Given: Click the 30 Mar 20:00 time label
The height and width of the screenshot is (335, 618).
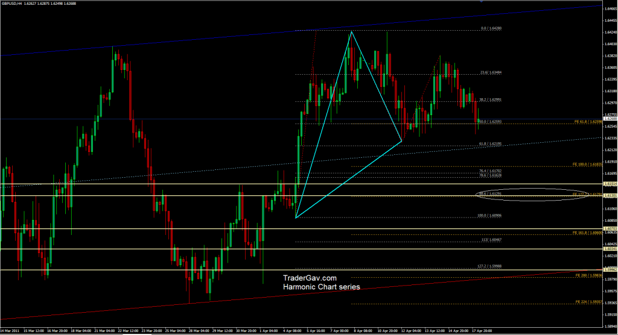Looking at the screenshot, I should 246,331.
